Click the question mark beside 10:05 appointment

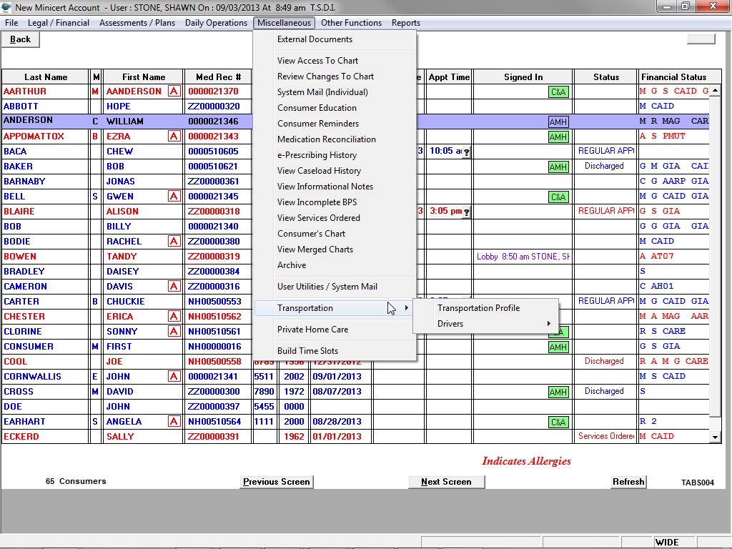(x=466, y=152)
